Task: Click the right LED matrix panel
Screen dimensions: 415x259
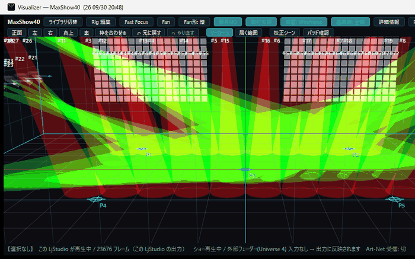Action: pos(341,70)
